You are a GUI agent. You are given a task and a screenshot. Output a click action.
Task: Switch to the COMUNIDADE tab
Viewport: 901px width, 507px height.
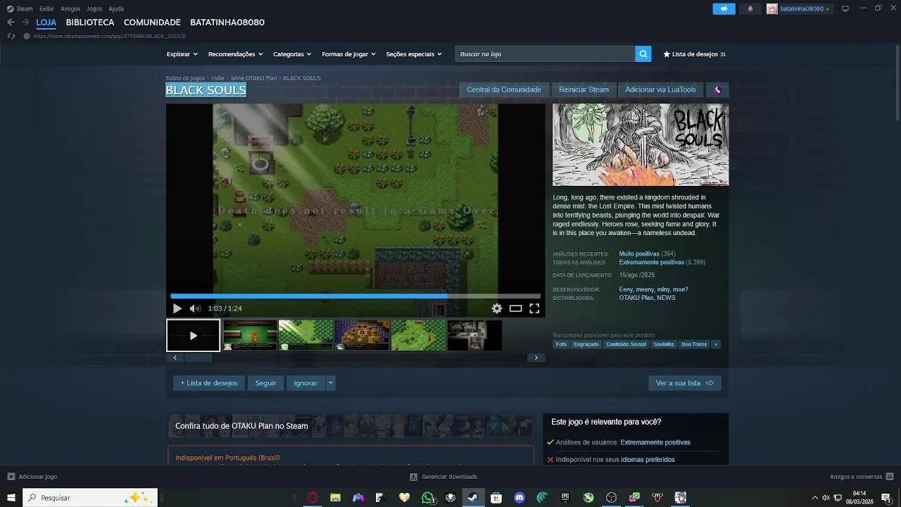click(152, 23)
